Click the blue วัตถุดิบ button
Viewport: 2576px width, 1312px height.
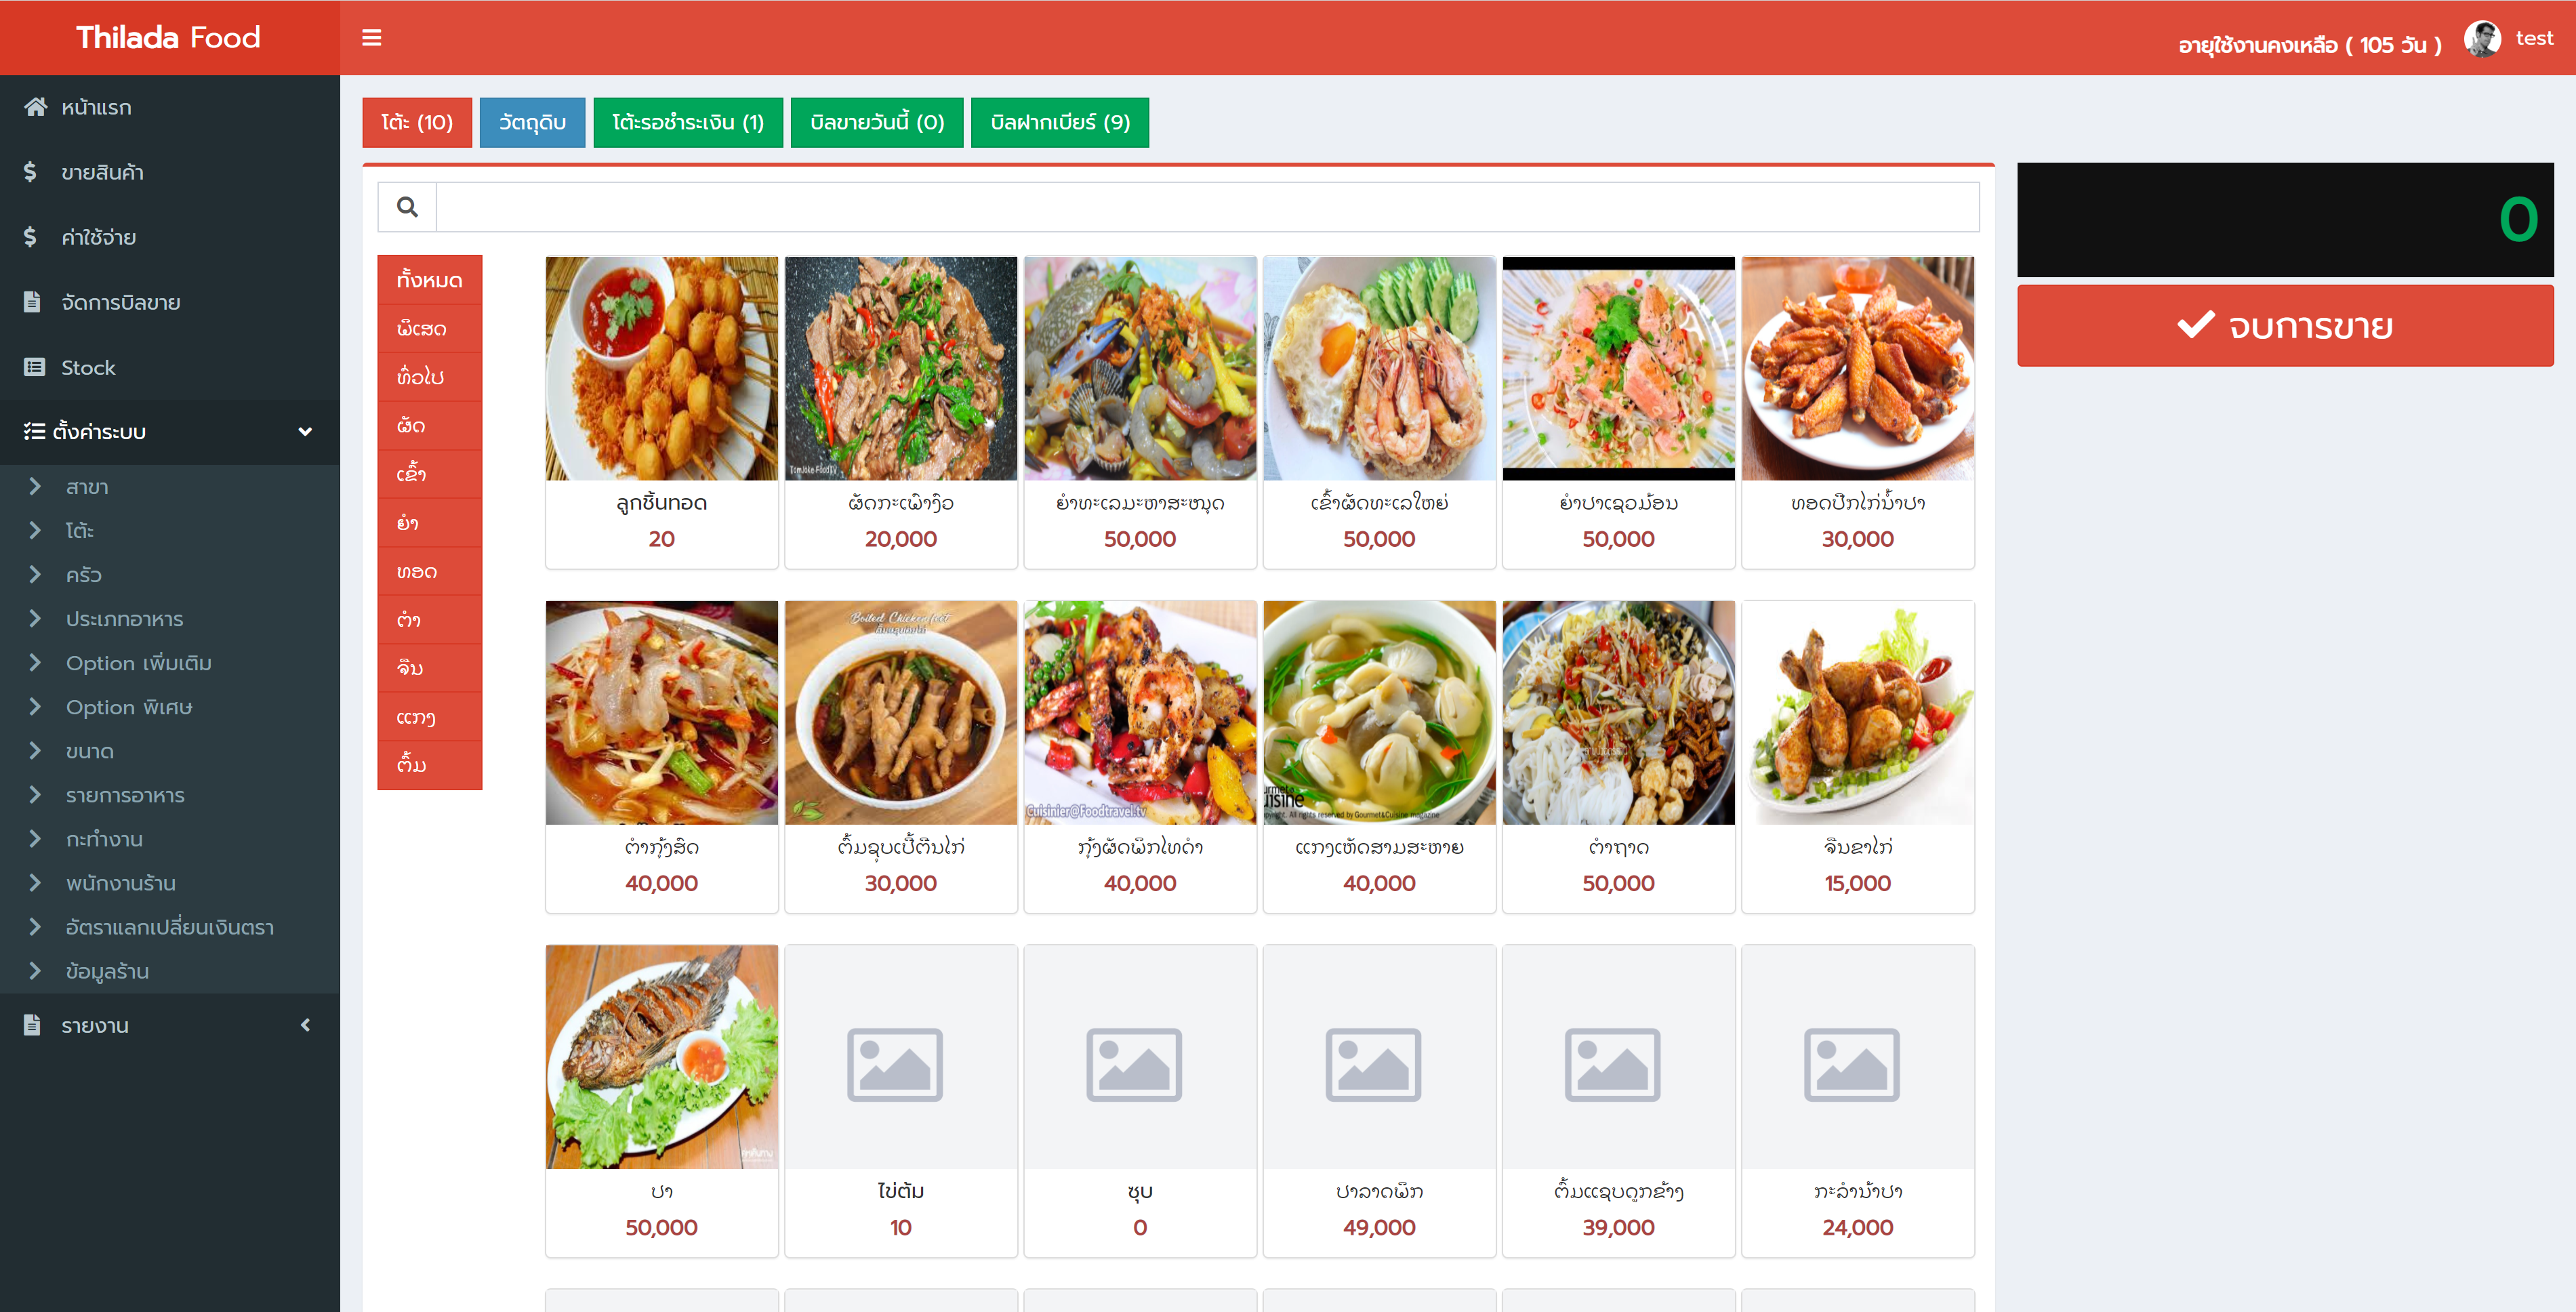tap(532, 122)
